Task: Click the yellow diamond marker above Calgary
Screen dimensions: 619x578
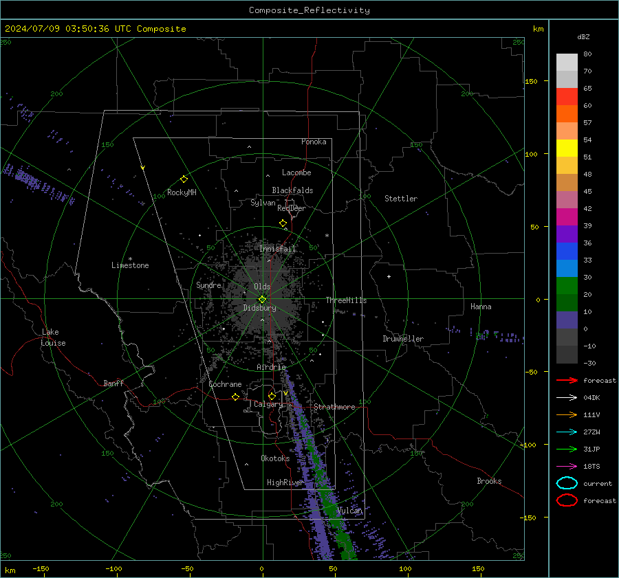Action: click(272, 396)
